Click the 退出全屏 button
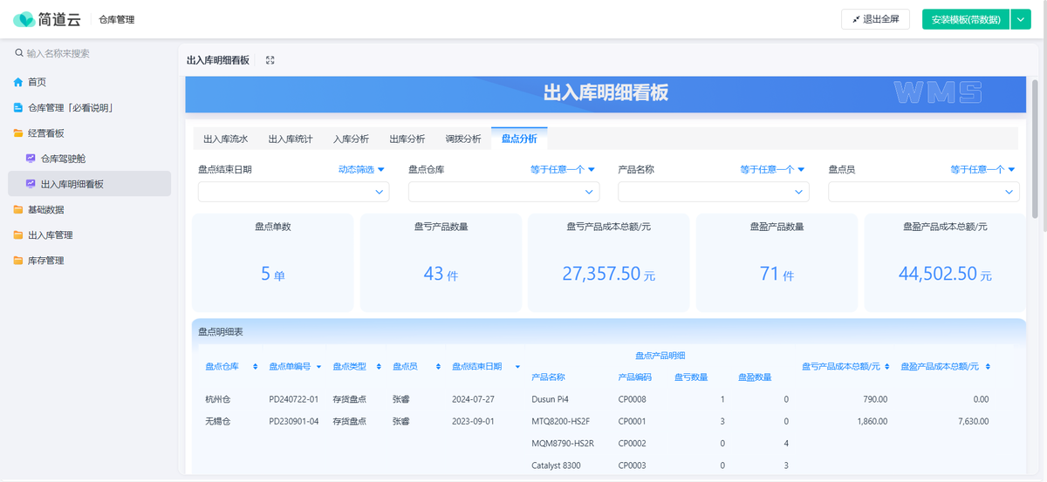Viewport: 1047px width, 482px height. tap(875, 19)
